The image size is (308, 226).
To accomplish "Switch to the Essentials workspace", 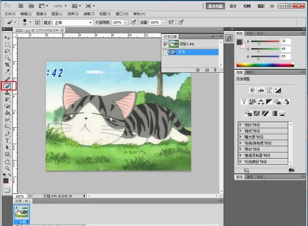I will [216, 6].
